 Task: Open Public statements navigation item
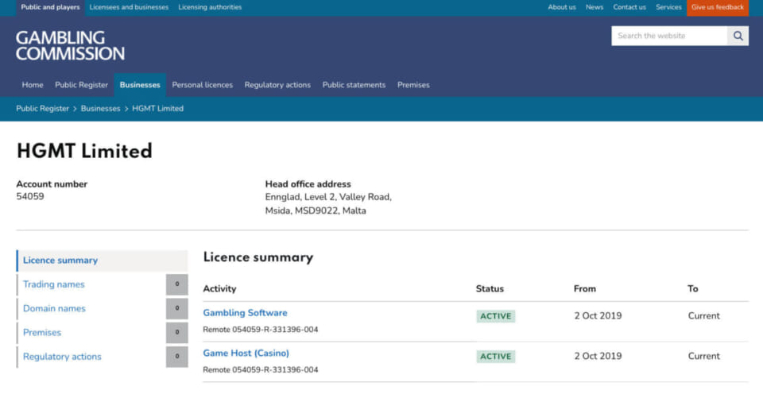[354, 85]
